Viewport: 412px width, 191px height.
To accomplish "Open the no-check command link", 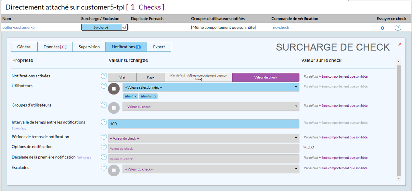I will 281,28.
